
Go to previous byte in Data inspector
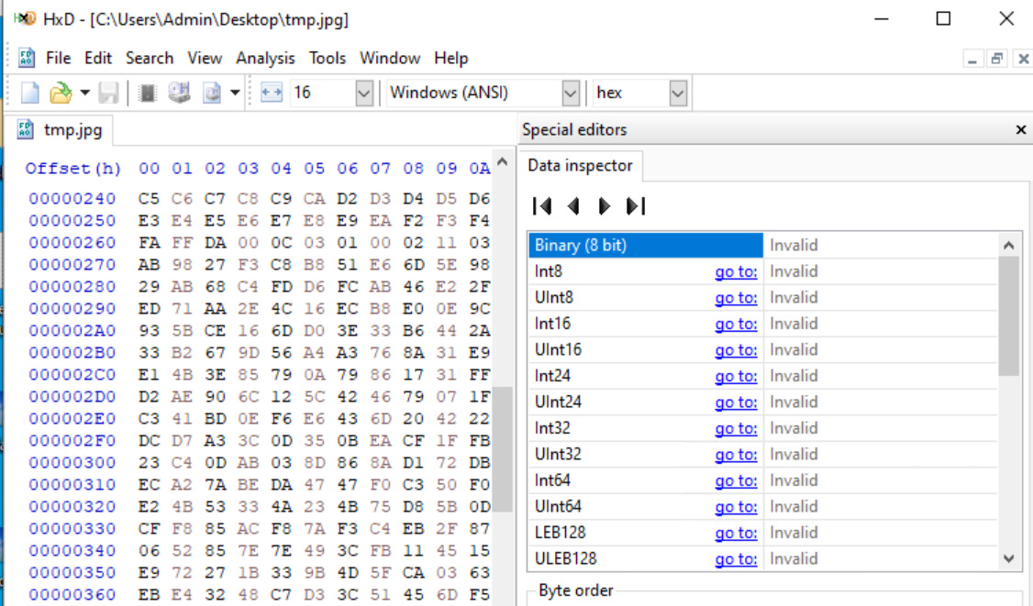573,206
